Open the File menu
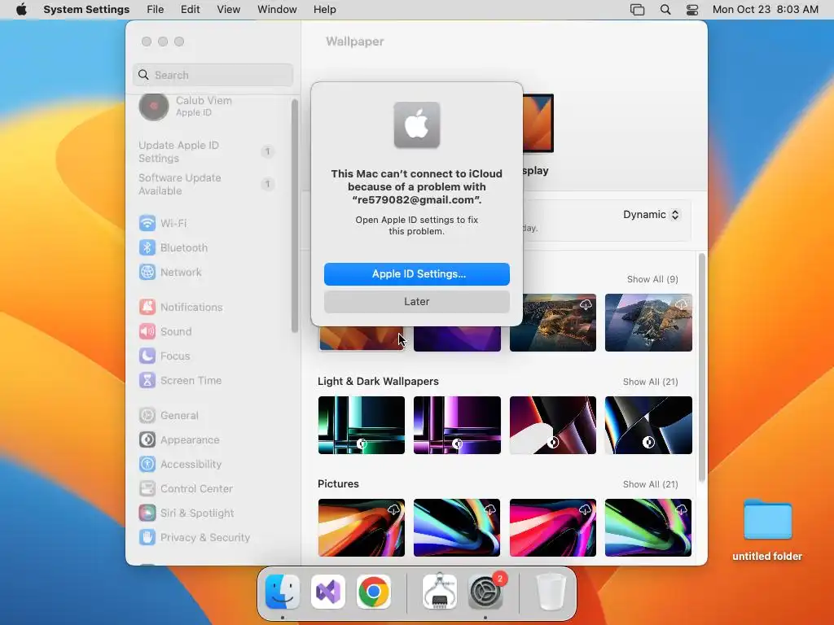Image resolution: width=834 pixels, height=625 pixels. click(156, 10)
